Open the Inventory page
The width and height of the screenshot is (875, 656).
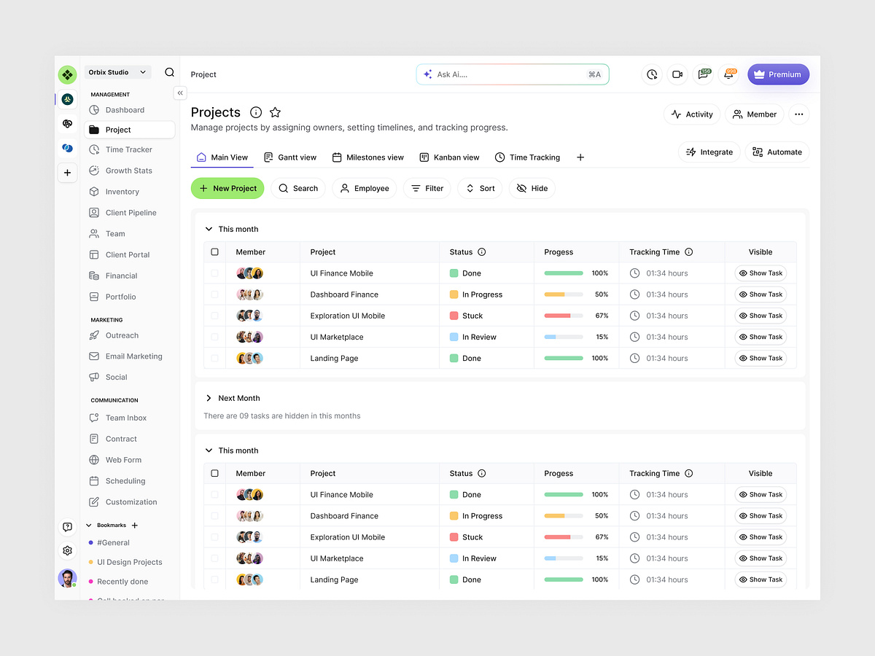pos(121,192)
